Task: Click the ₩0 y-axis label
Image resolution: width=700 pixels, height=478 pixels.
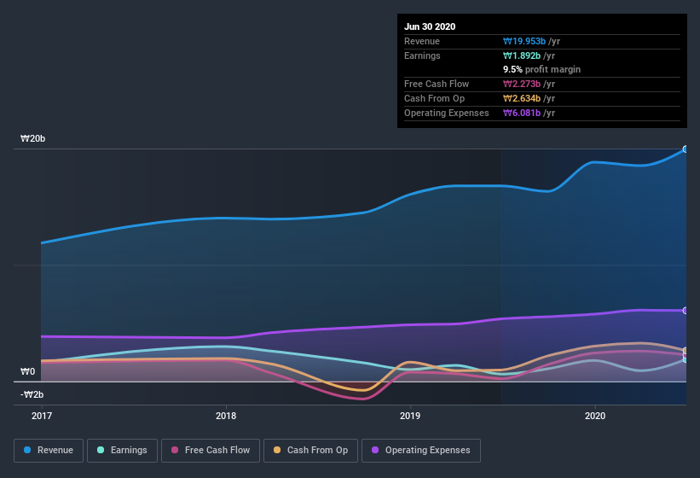Action: click(27, 371)
